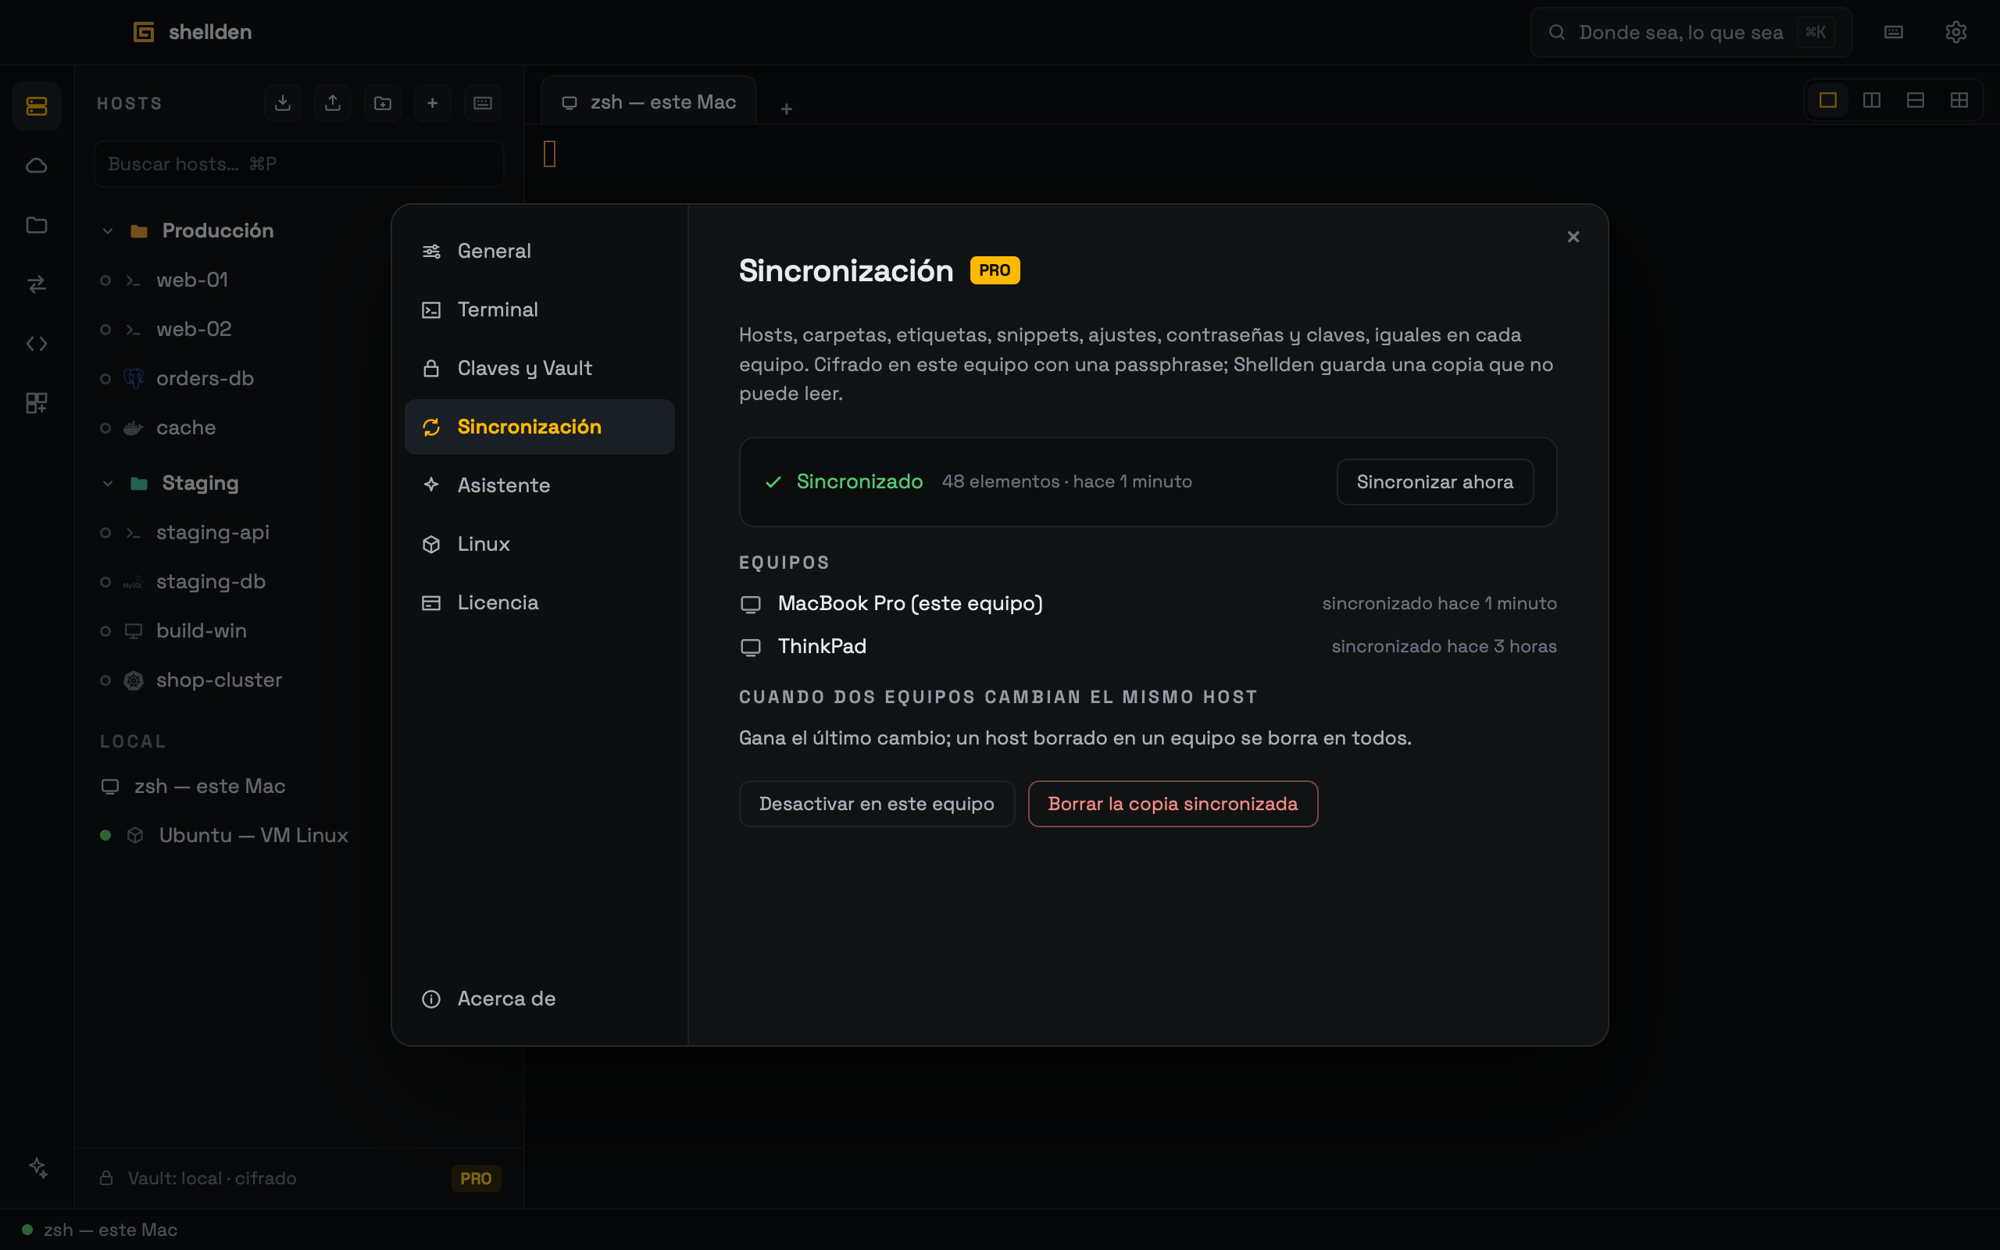Click the import hosts download icon
Viewport: 2000px width, 1250px height.
click(283, 102)
